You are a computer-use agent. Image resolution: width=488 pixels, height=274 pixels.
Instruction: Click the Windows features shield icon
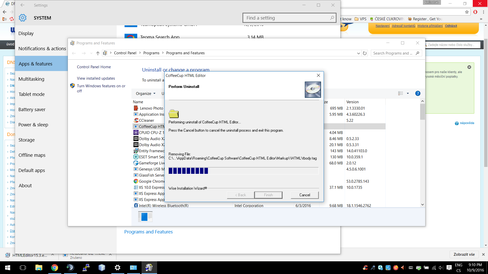click(x=72, y=86)
